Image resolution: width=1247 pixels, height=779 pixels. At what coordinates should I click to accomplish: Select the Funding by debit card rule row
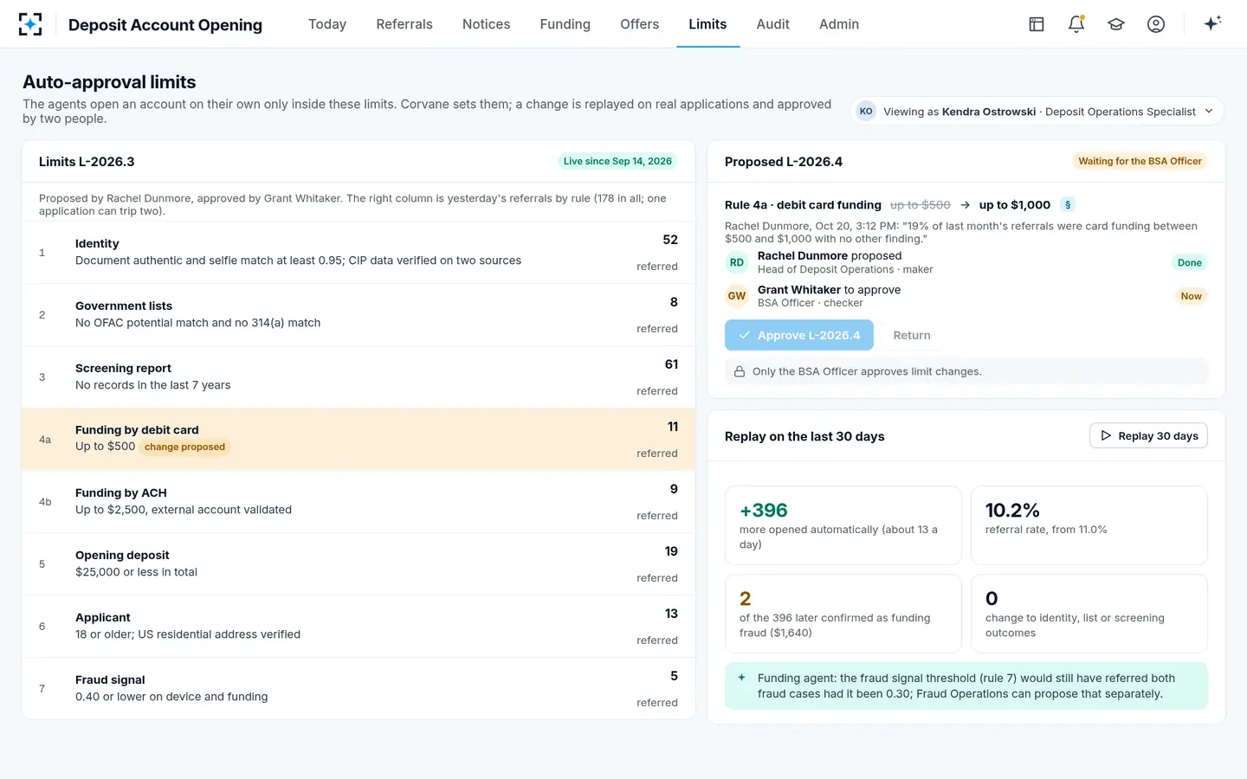(x=359, y=440)
